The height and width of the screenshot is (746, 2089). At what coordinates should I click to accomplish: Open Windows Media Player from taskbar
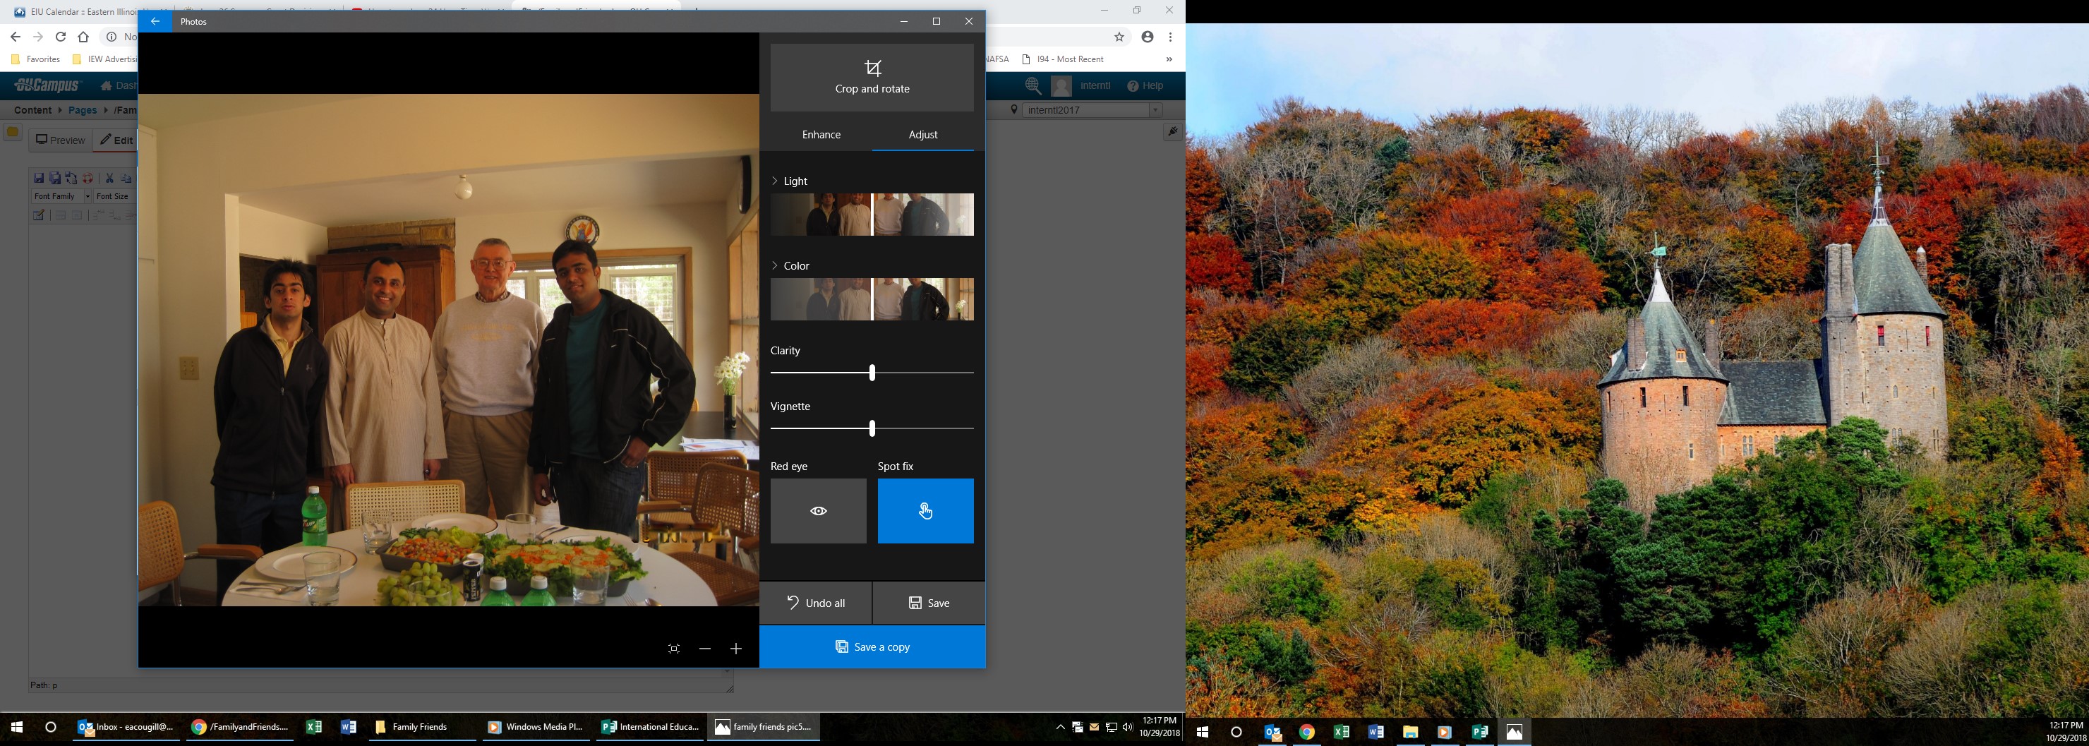[x=535, y=728]
